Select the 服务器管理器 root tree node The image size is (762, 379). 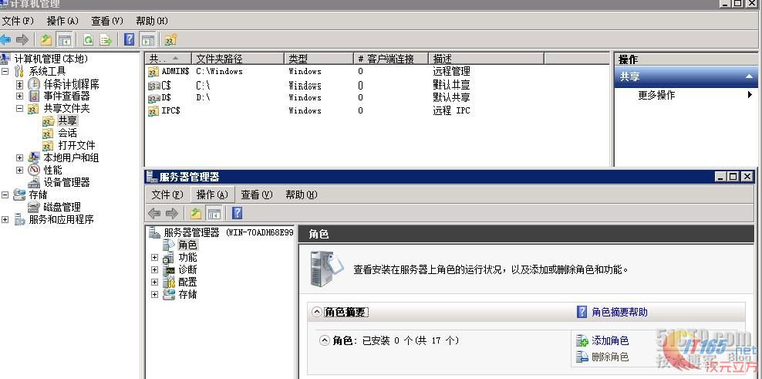click(228, 232)
